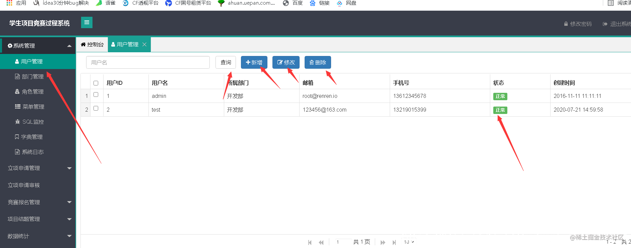Open SQL监控 in the sidebar

[x=38, y=122]
